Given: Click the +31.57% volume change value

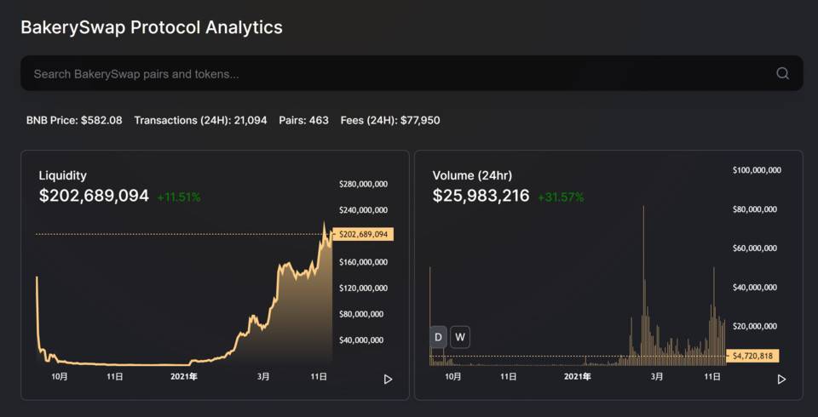Looking at the screenshot, I should [561, 197].
